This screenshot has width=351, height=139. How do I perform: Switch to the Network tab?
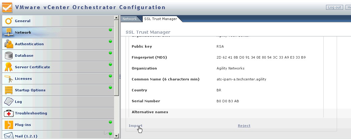(x=130, y=19)
